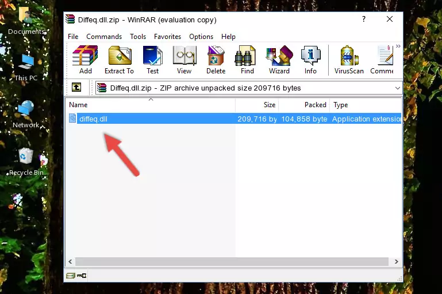Open the File menu
The height and width of the screenshot is (294, 442).
click(73, 37)
